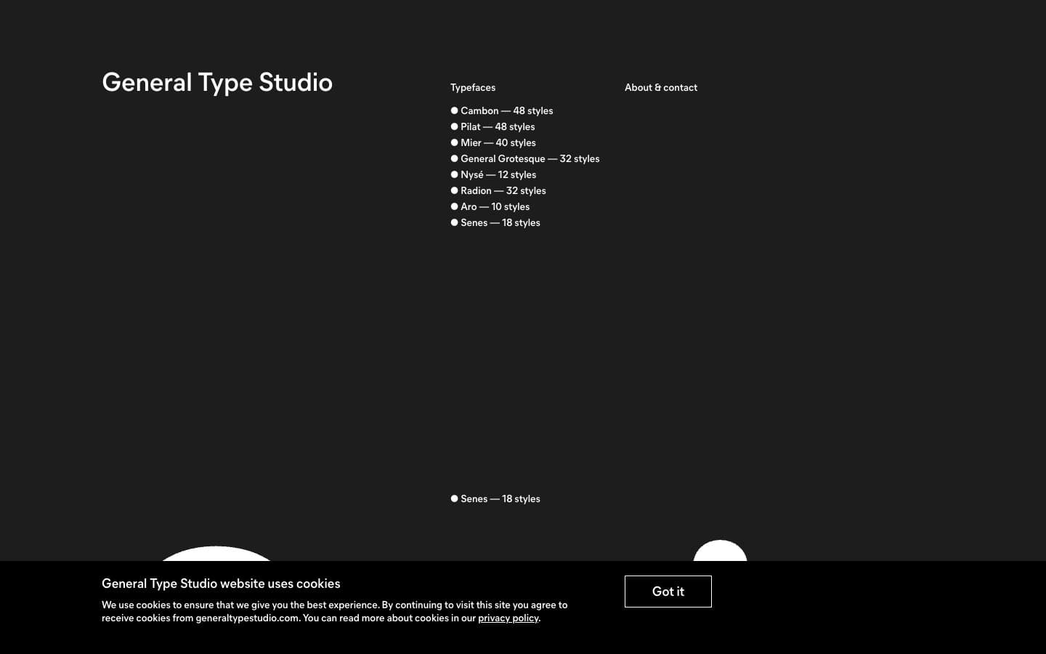1046x654 pixels.
Task: Click the Typefaces heading
Action: 473,87
